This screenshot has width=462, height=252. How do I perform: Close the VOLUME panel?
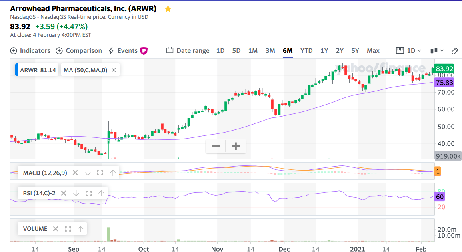tap(55, 229)
